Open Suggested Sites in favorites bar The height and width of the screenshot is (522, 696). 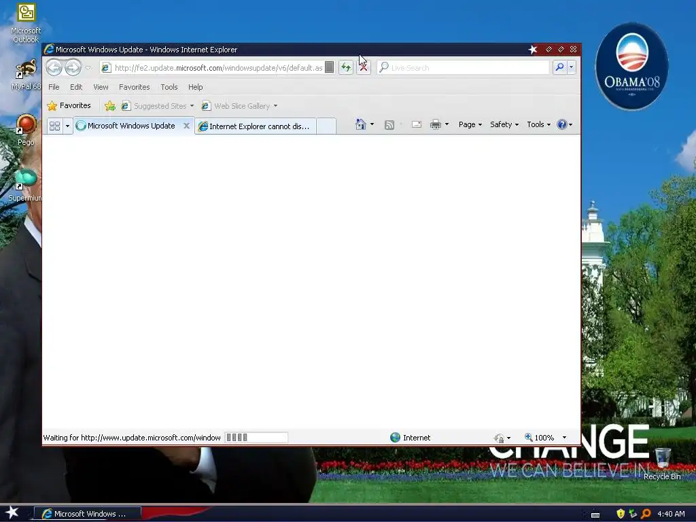(x=158, y=105)
